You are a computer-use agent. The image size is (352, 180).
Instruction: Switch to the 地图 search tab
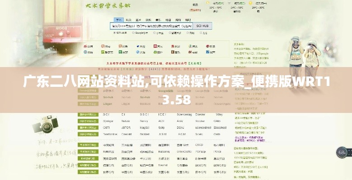click(x=168, y=20)
